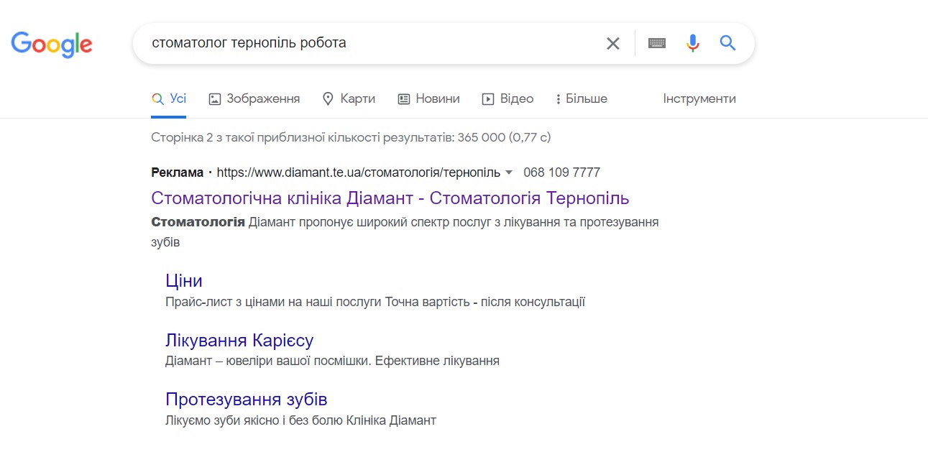Switch to the Новини tab

(428, 98)
